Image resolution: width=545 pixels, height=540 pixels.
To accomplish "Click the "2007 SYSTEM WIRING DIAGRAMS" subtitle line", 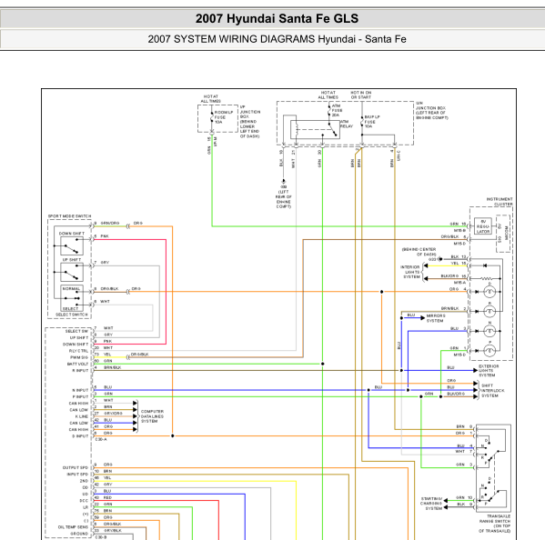I will (x=277, y=39).
